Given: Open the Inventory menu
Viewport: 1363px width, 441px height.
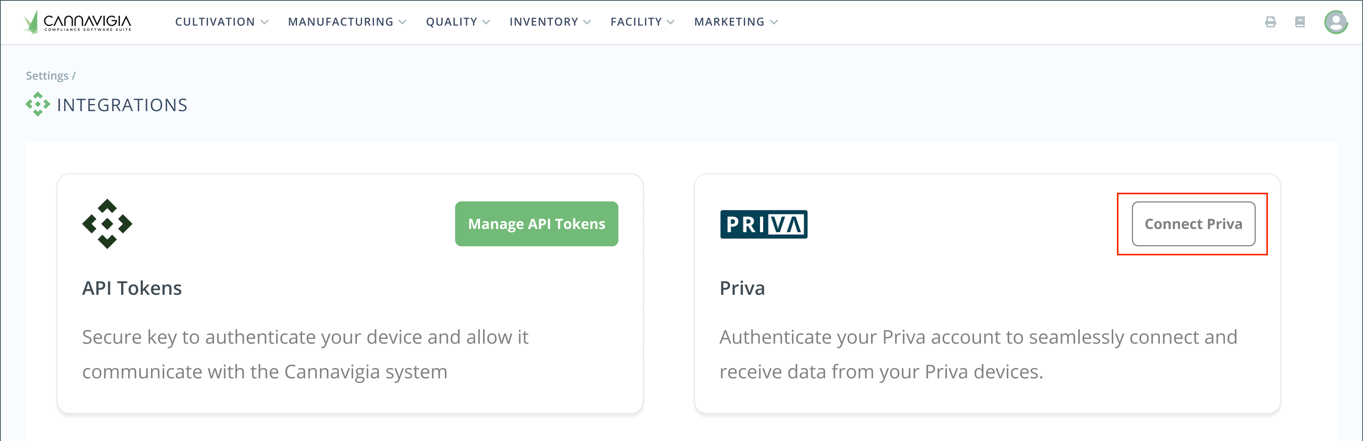Looking at the screenshot, I should point(550,22).
